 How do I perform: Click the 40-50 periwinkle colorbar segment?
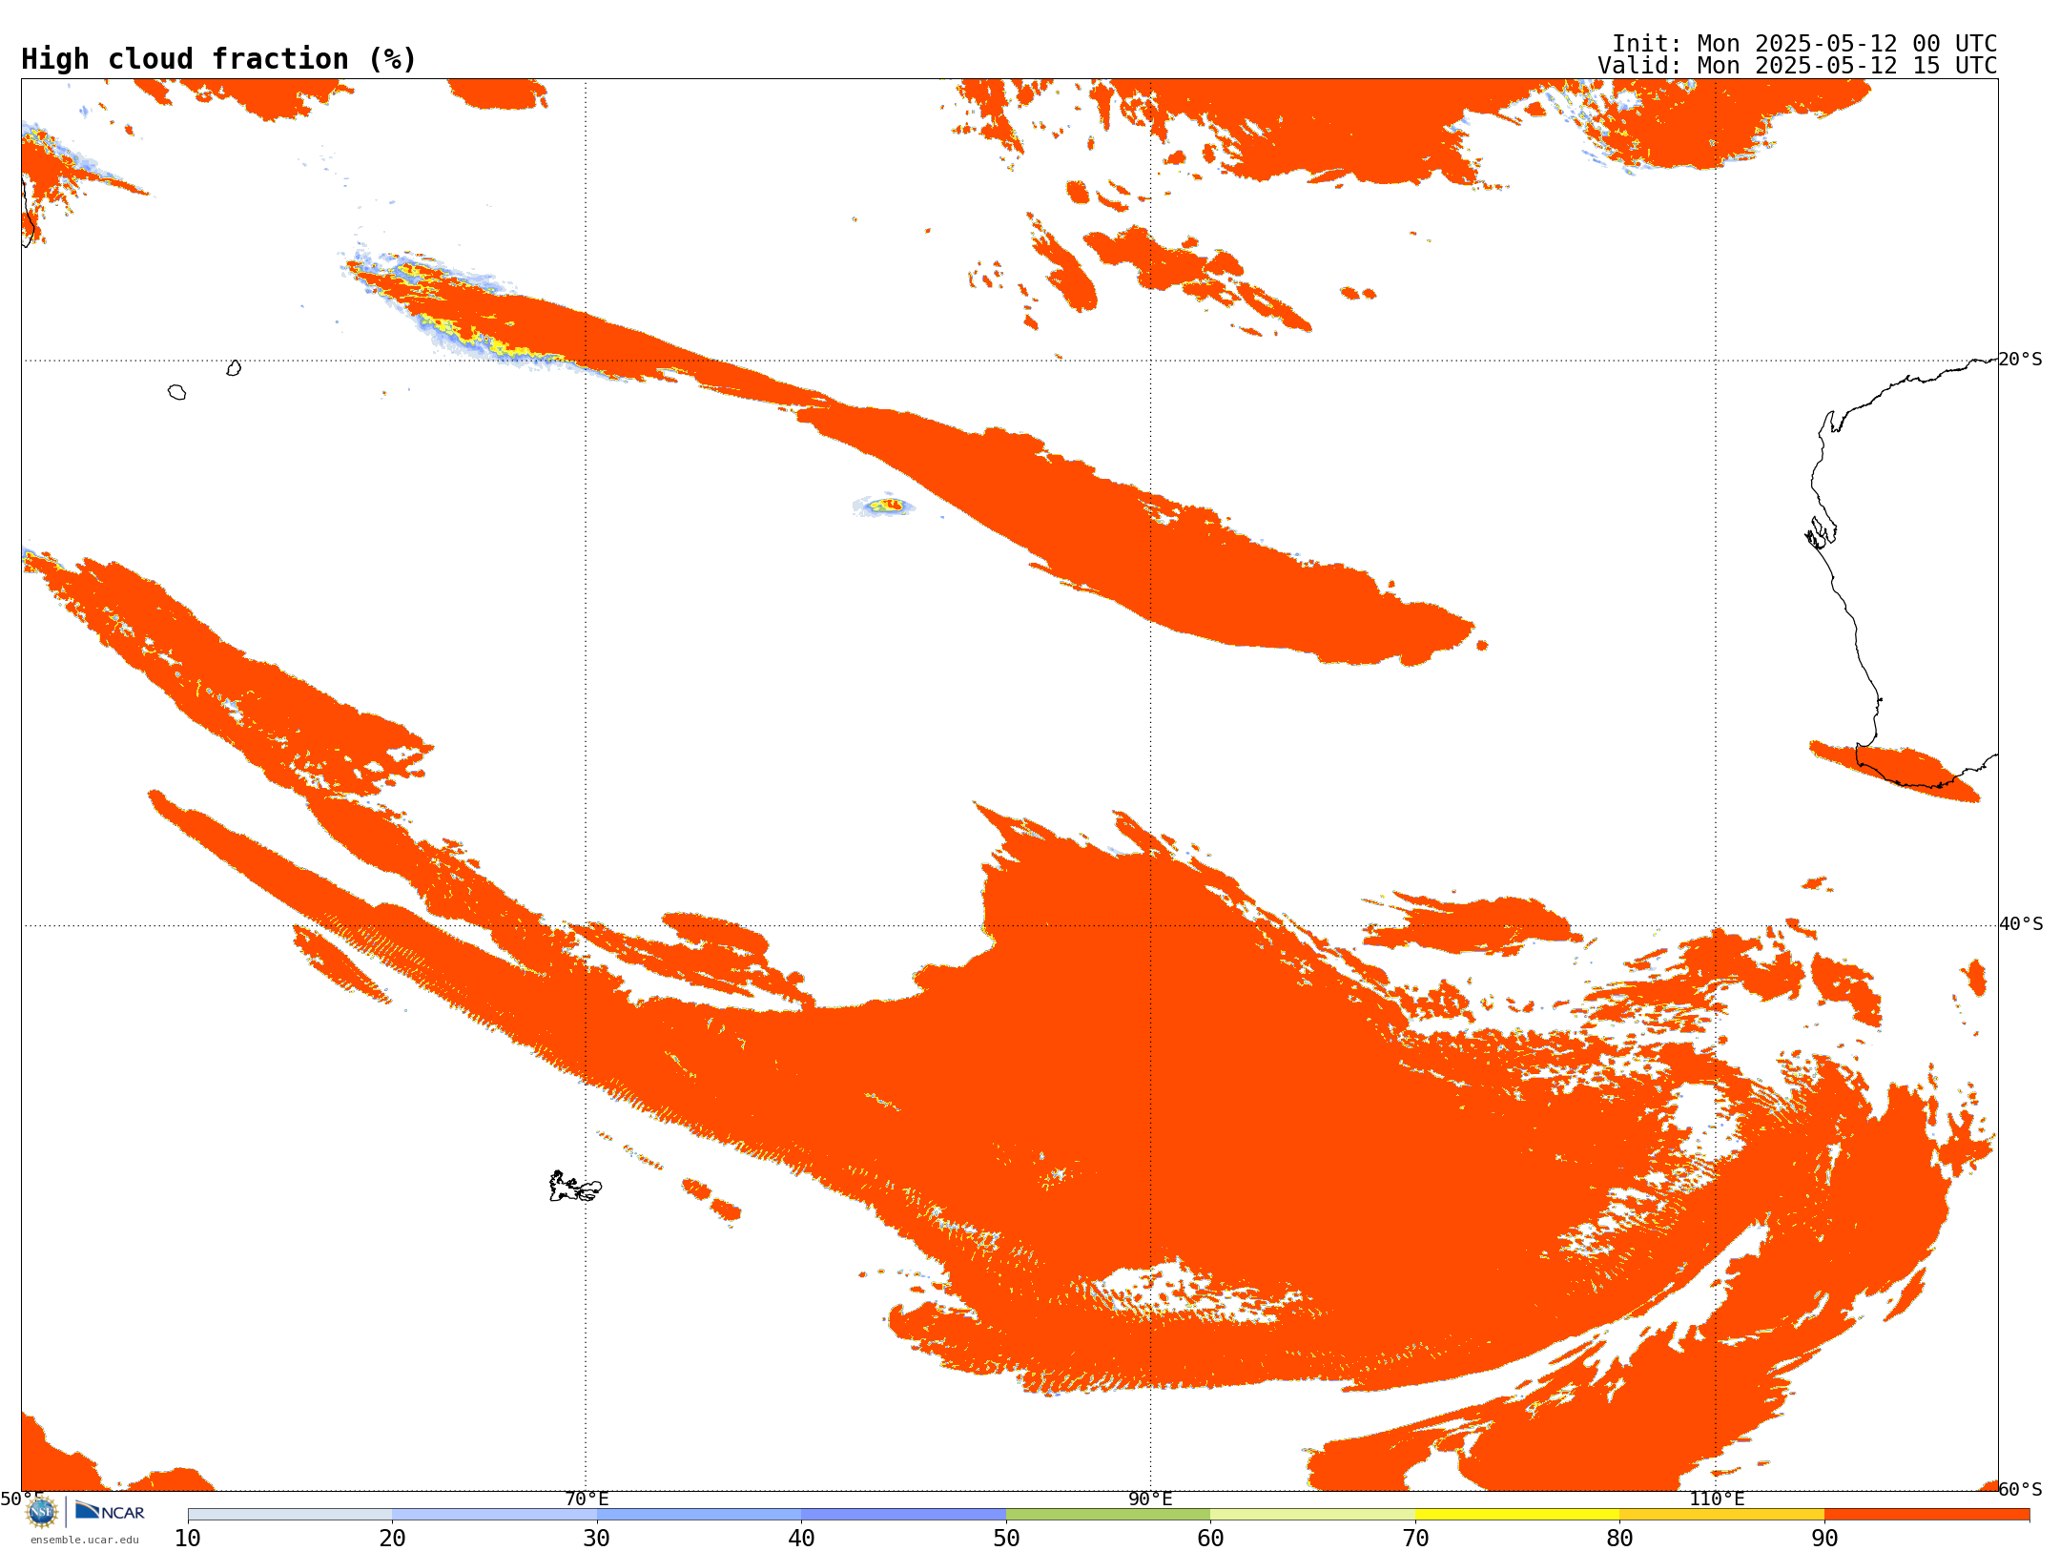coord(903,1515)
